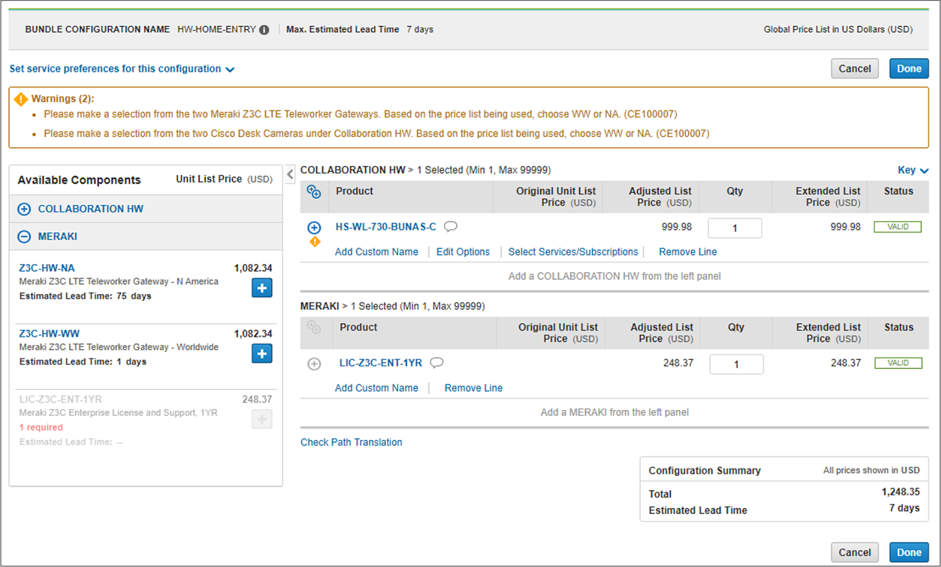Open the Key dropdown
Viewport: 941px width, 567px height.
point(913,170)
